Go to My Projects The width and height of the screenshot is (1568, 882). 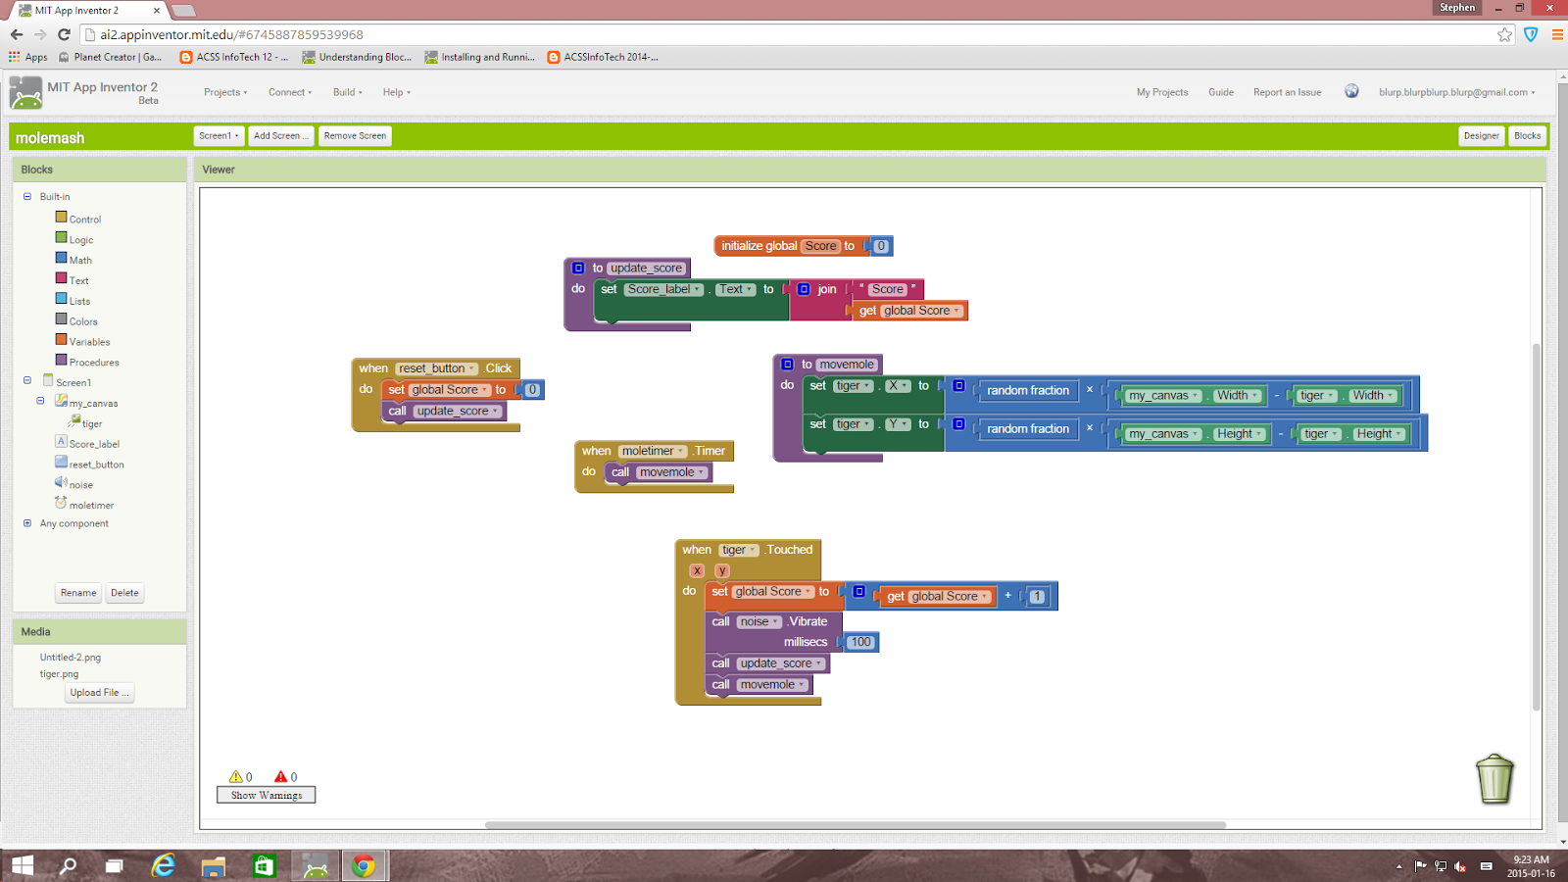pos(1162,92)
